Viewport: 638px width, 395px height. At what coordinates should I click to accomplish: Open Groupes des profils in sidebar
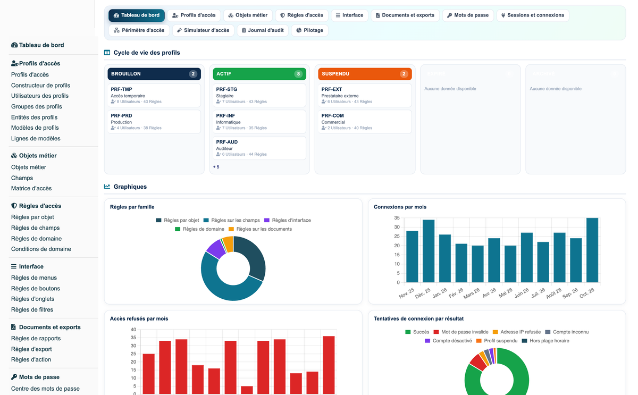pyautogui.click(x=37, y=107)
